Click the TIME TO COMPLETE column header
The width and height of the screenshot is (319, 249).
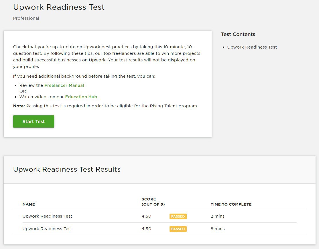point(231,204)
